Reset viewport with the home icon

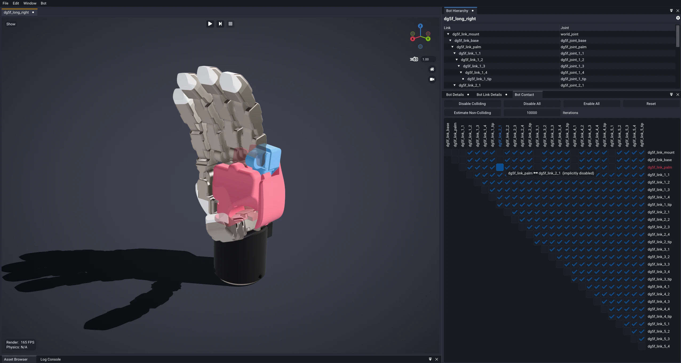[x=432, y=69]
